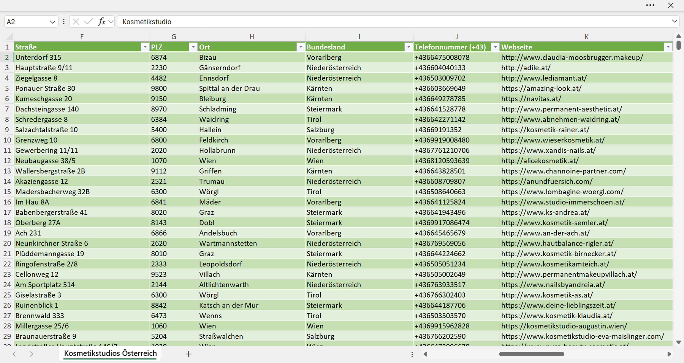
Task: Select cell Altlichtenwarth
Action: click(252, 285)
